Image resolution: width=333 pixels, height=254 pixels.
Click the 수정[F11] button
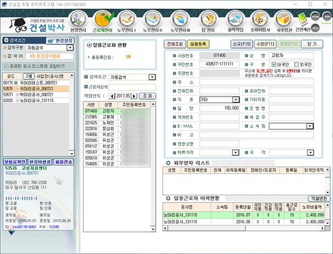tap(265, 44)
